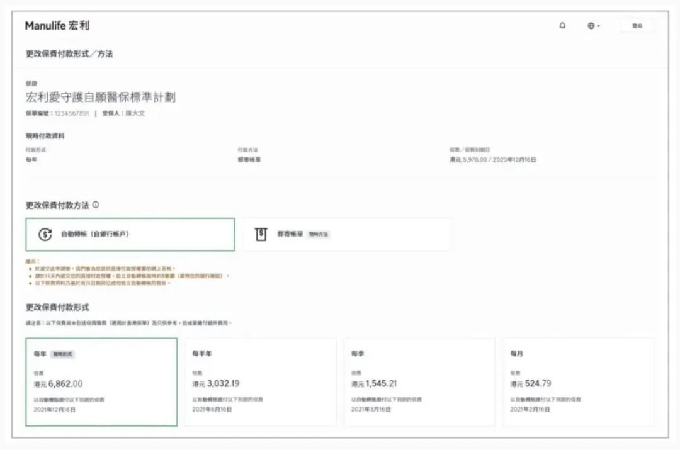Screen dimensions: 680x450
Task: Click the 現時形式 tag in 每年 card
Action: point(63,354)
